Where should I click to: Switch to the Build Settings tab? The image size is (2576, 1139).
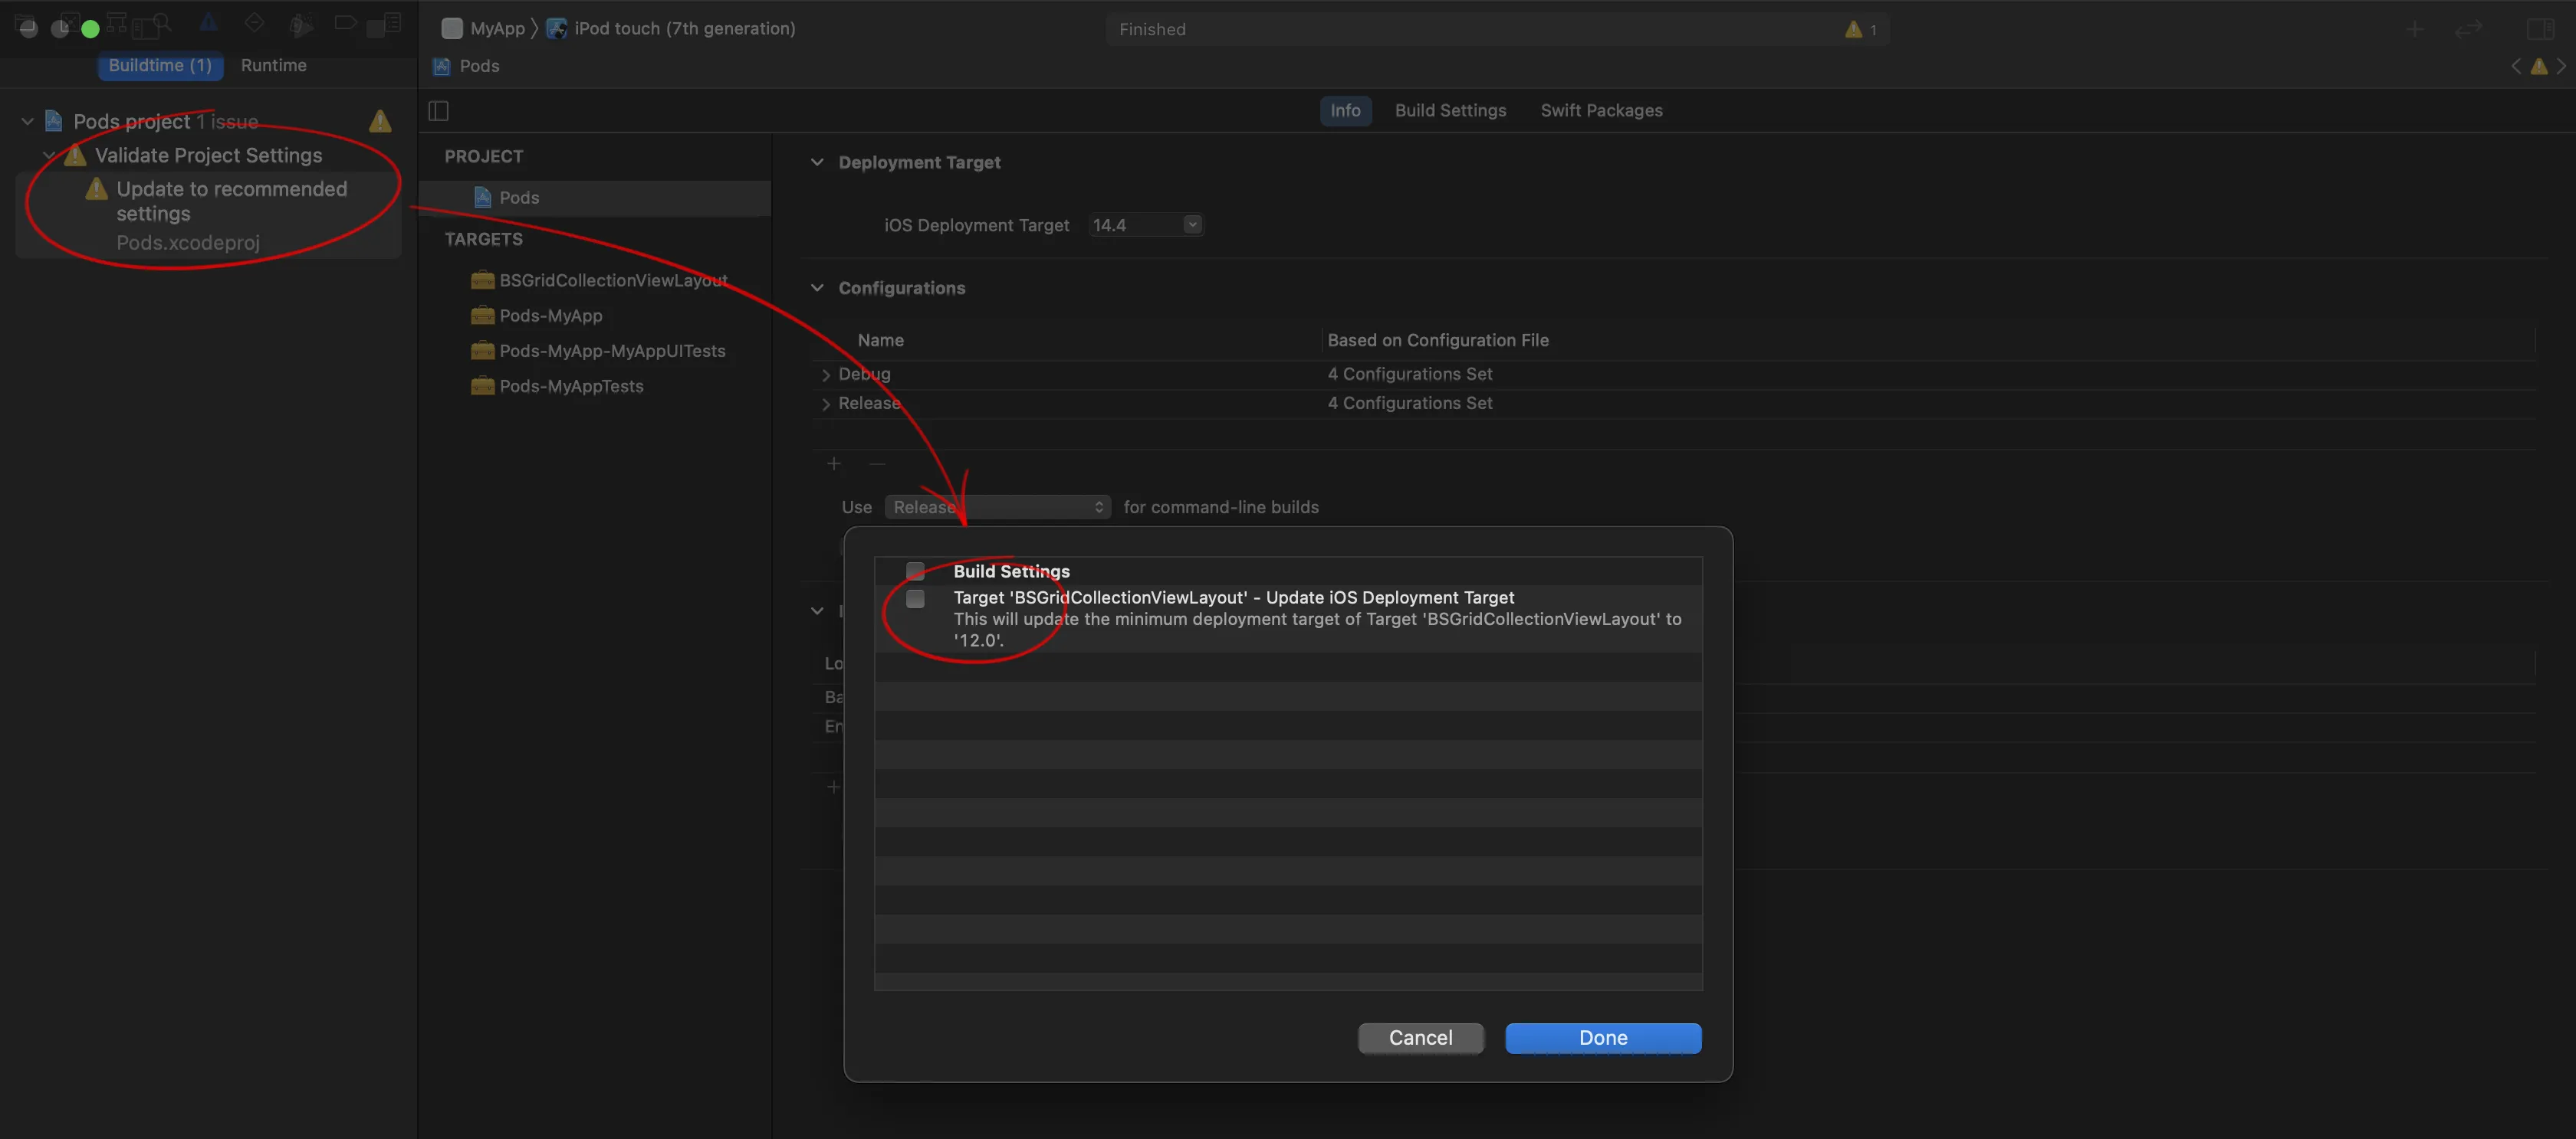[x=1450, y=111]
